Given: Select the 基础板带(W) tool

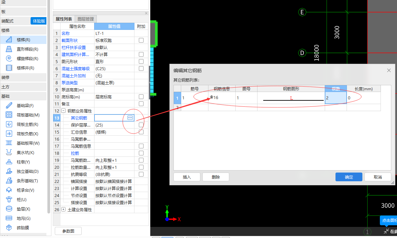Looking at the screenshot, I should [23, 143].
